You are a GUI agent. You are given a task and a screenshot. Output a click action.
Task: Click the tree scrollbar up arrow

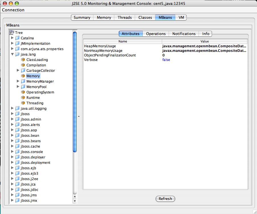(75, 196)
